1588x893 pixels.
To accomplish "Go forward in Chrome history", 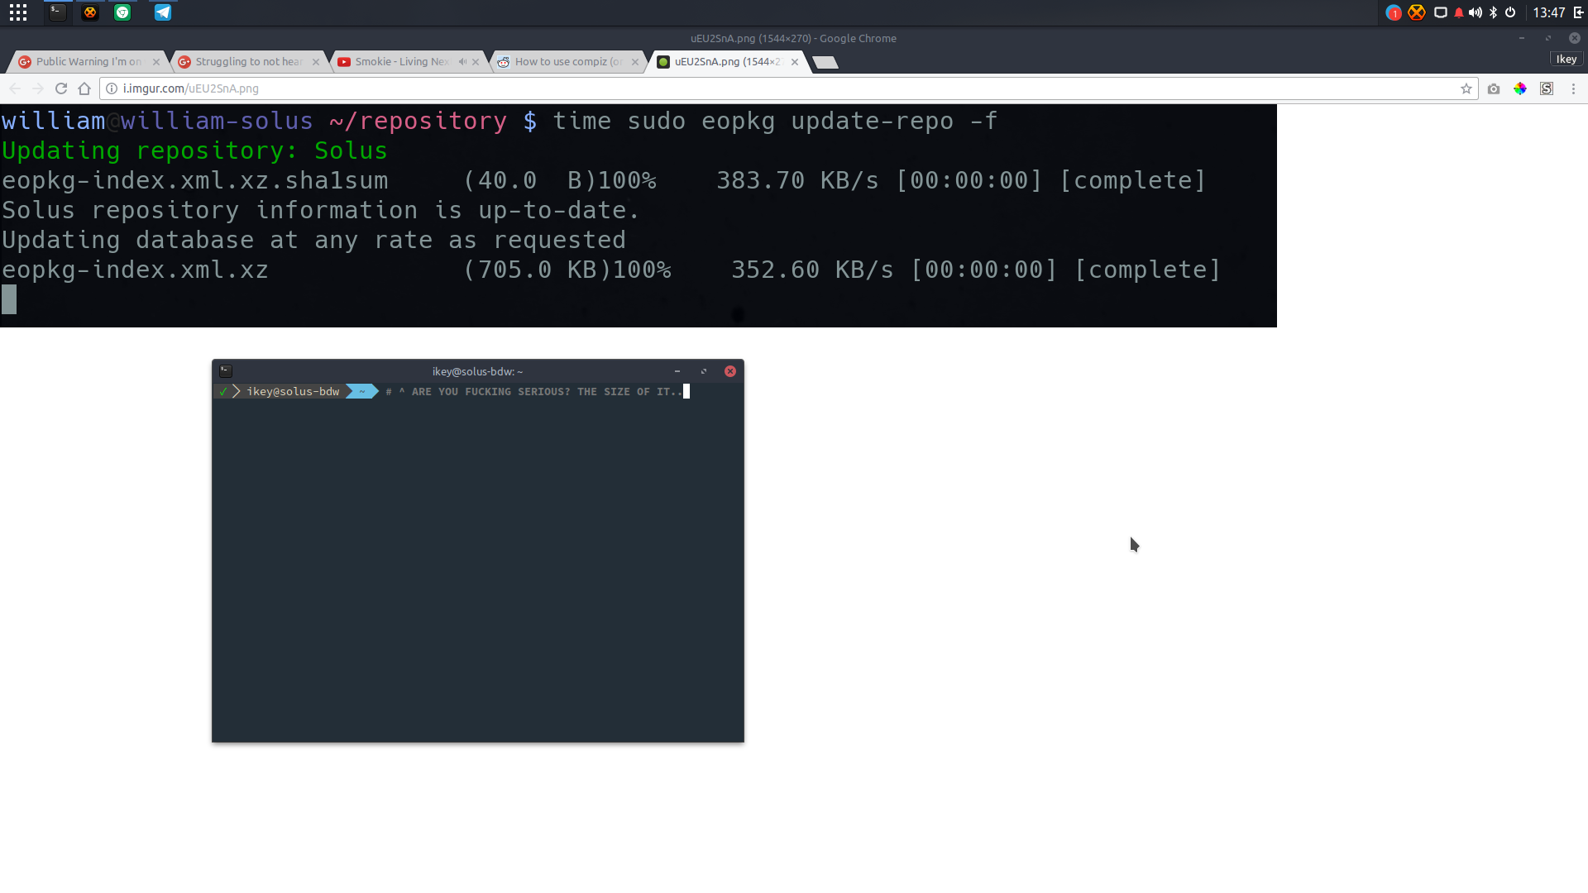I will [38, 88].
